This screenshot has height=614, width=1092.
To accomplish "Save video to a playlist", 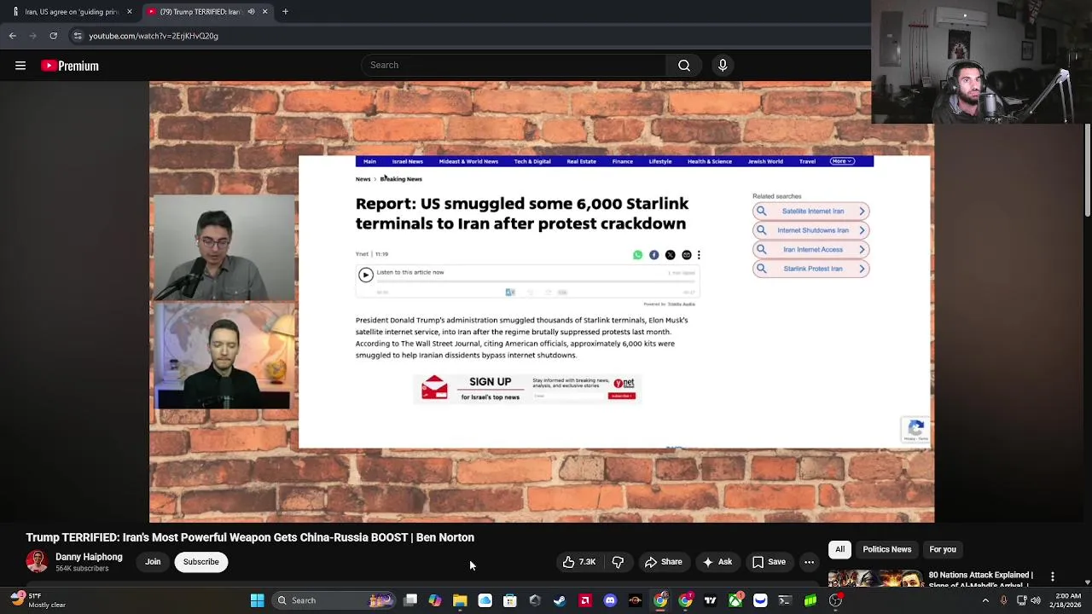I will [x=769, y=562].
